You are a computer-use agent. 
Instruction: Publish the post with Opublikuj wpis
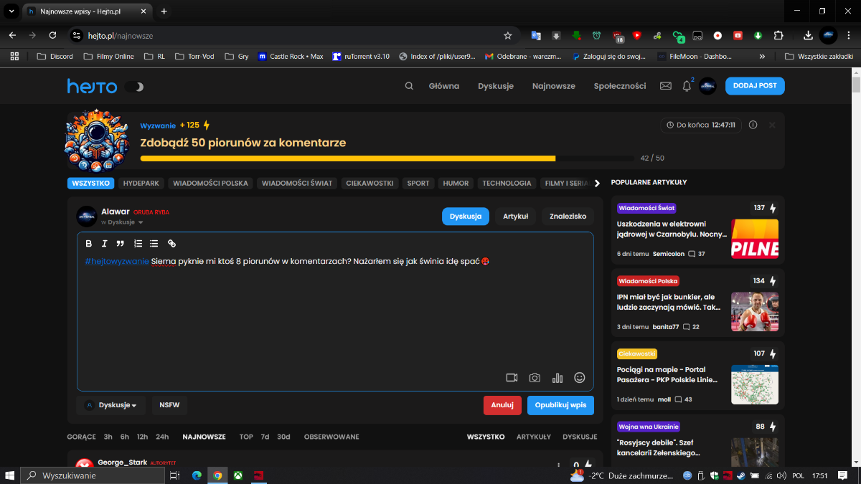(560, 405)
